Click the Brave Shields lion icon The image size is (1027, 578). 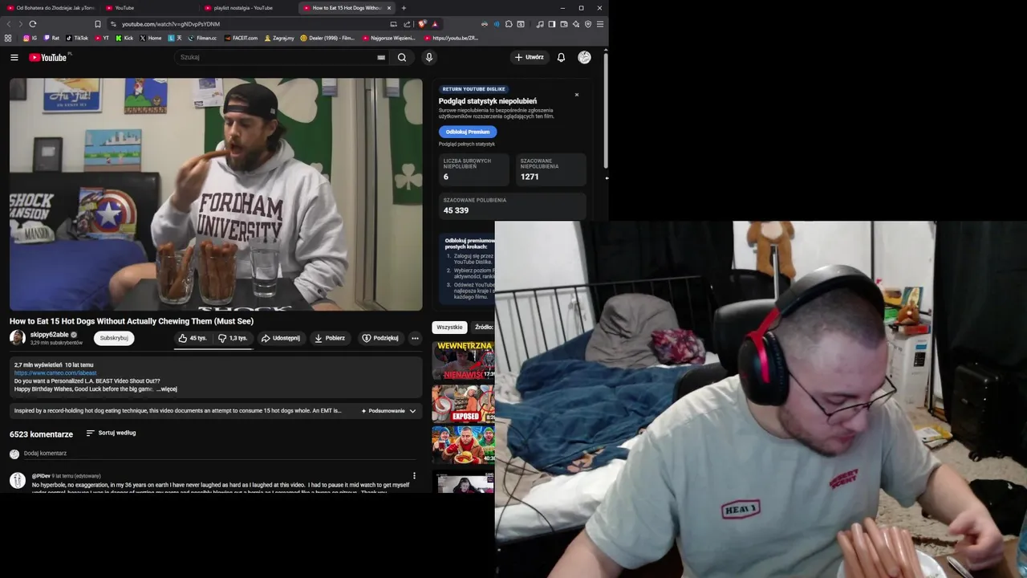422,24
